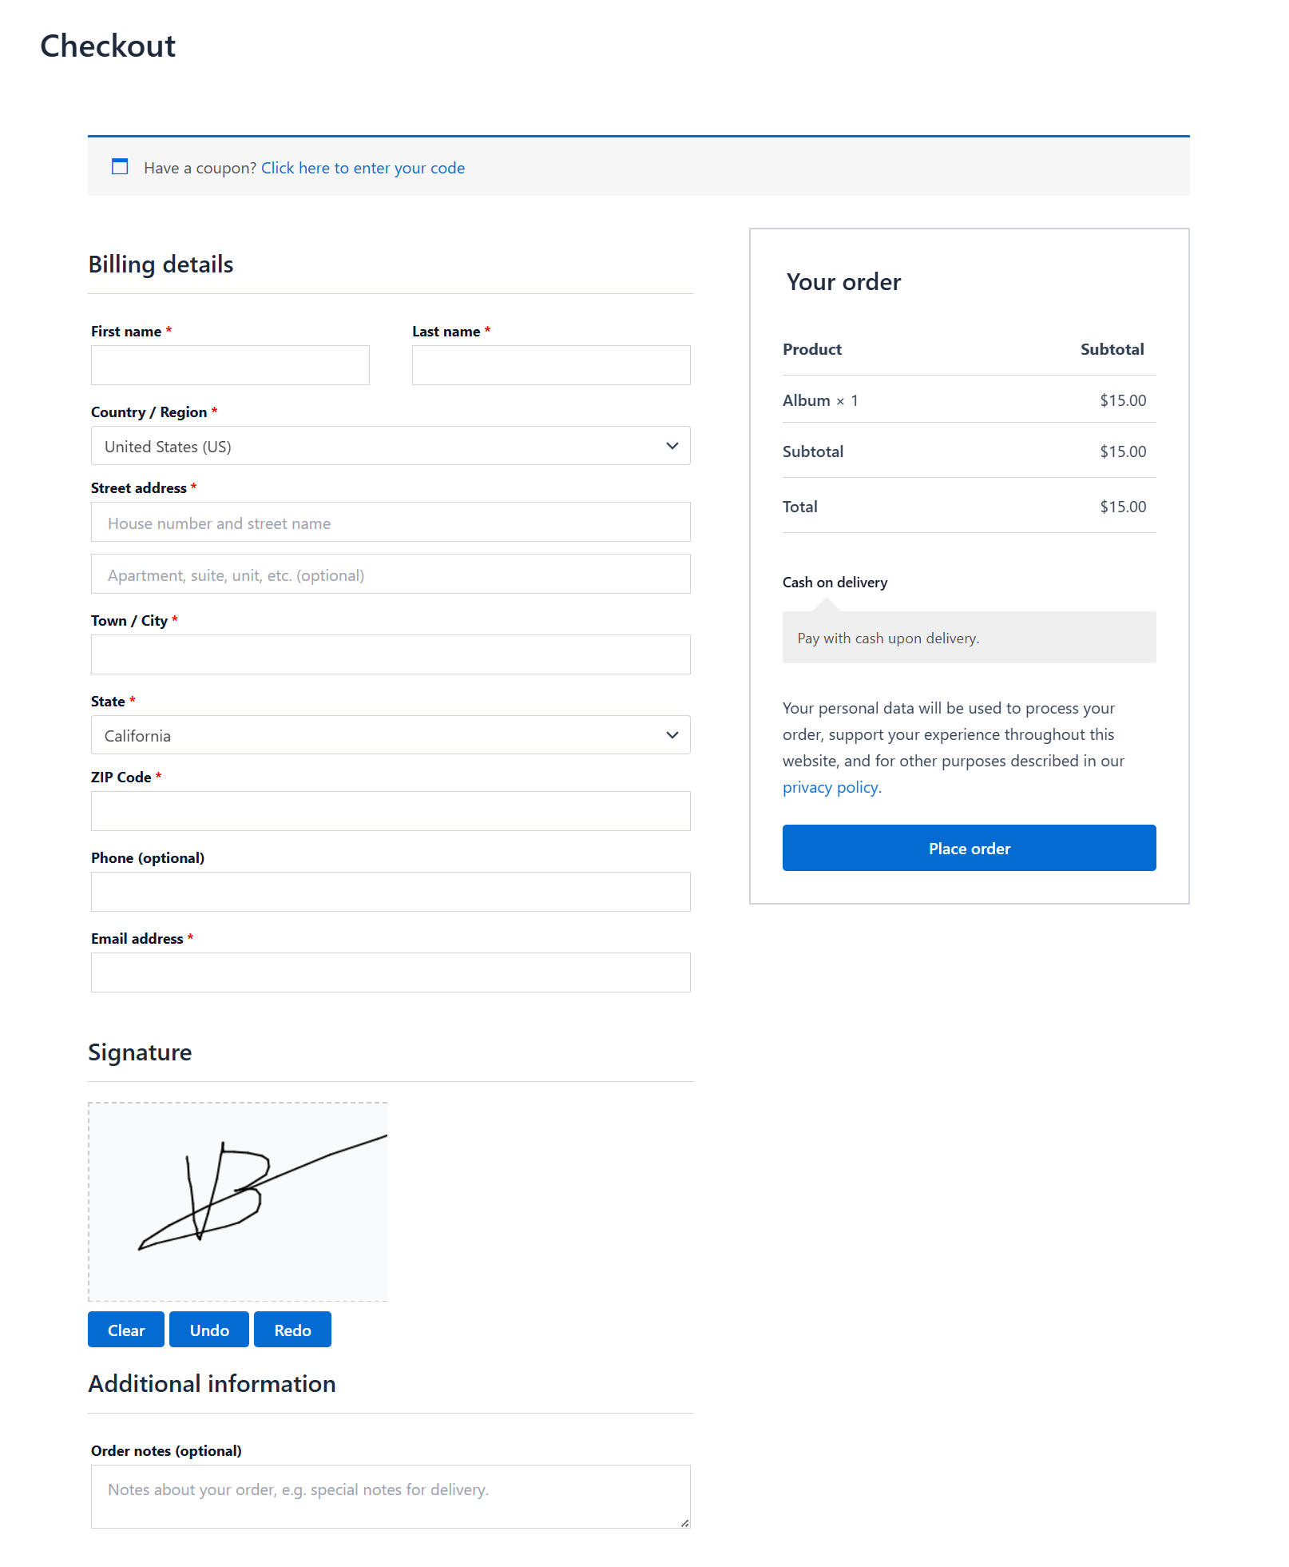
Task: Open the coupon code entry link
Action: [x=363, y=168]
